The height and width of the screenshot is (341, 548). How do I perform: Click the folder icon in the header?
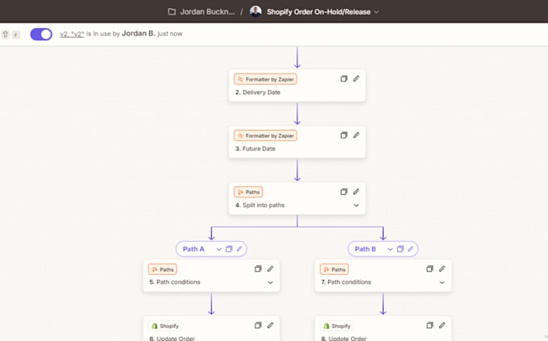172,11
